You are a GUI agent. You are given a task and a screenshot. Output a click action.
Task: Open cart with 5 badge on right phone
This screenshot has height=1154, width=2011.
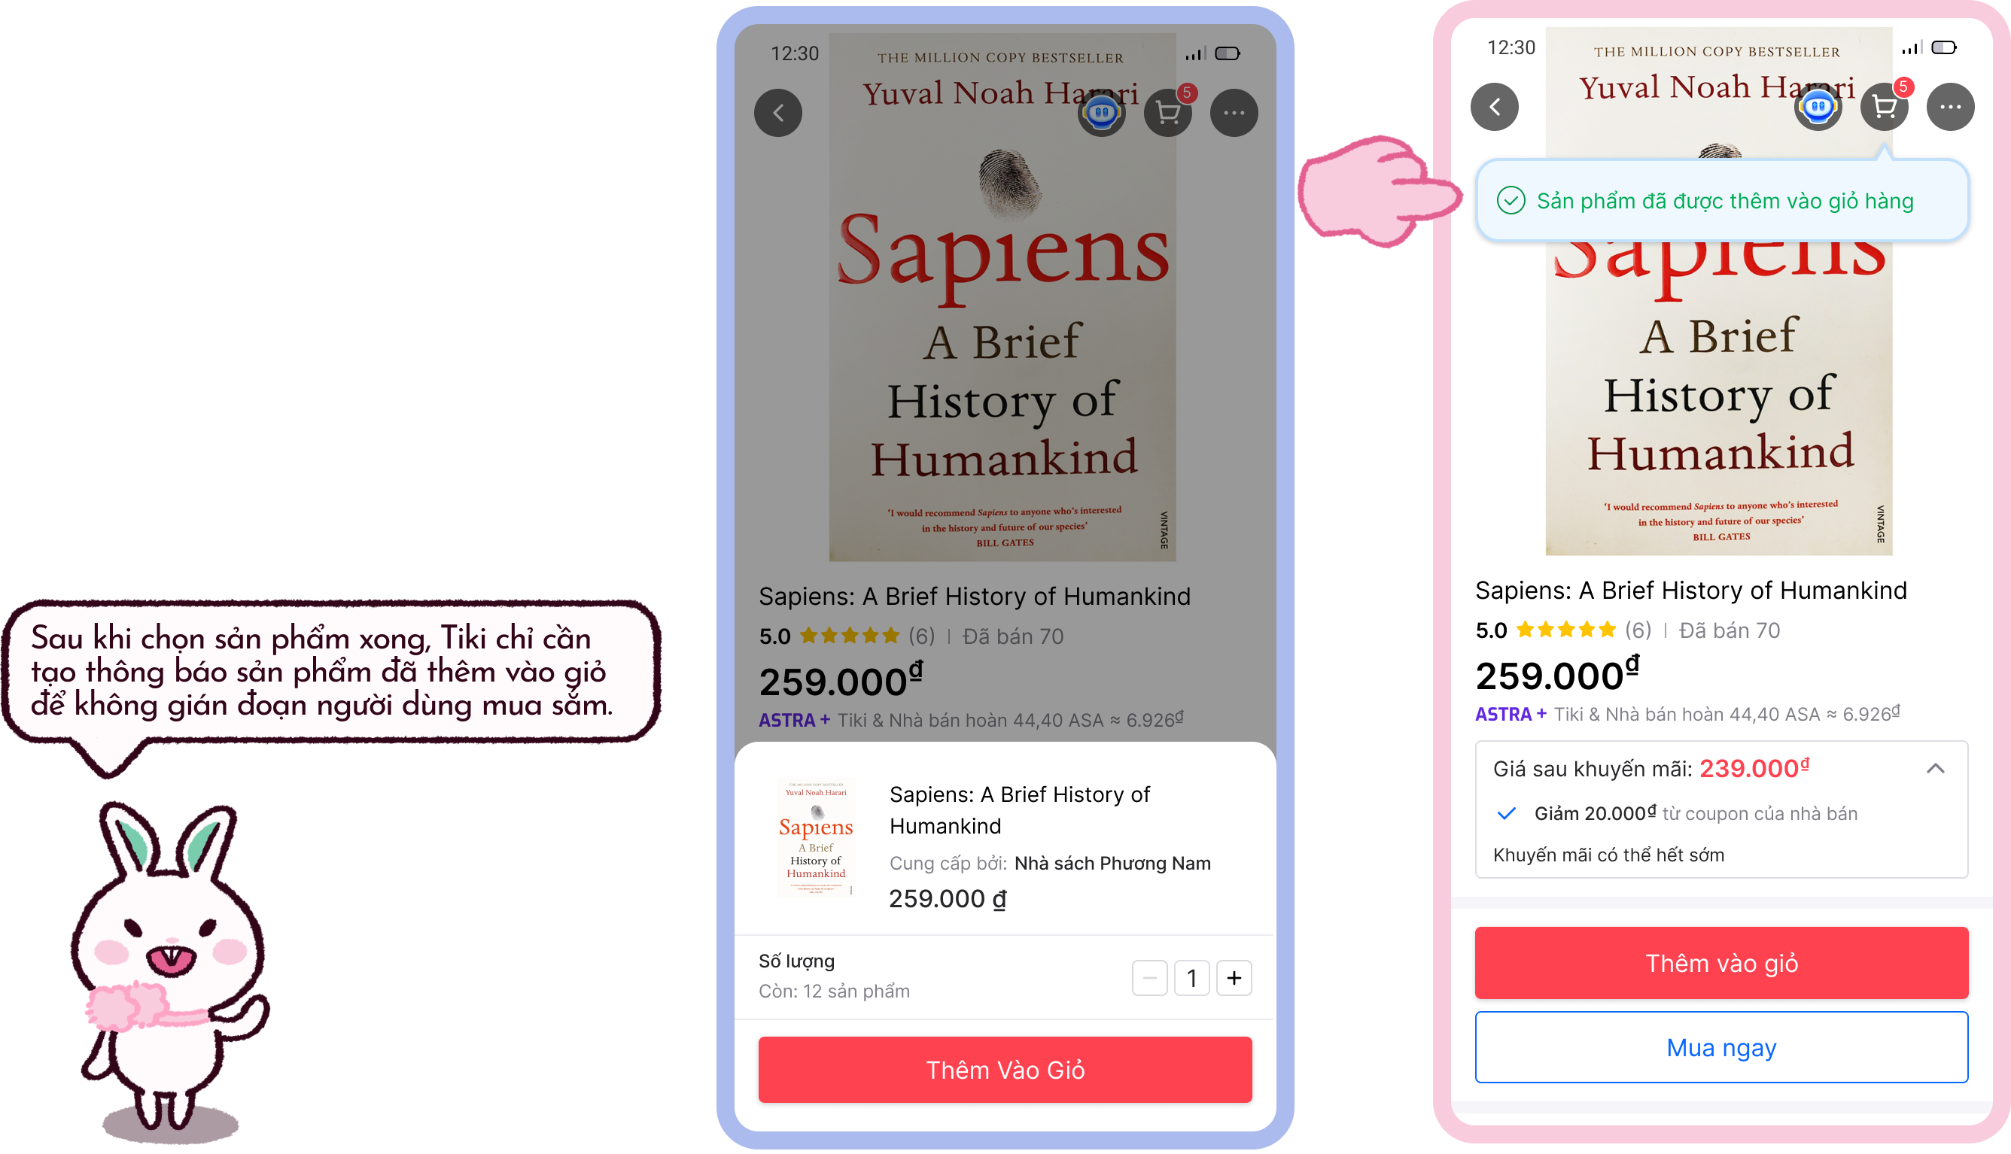1884,107
